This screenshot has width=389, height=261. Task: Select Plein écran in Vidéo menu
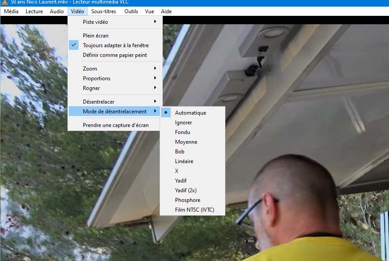click(115, 35)
